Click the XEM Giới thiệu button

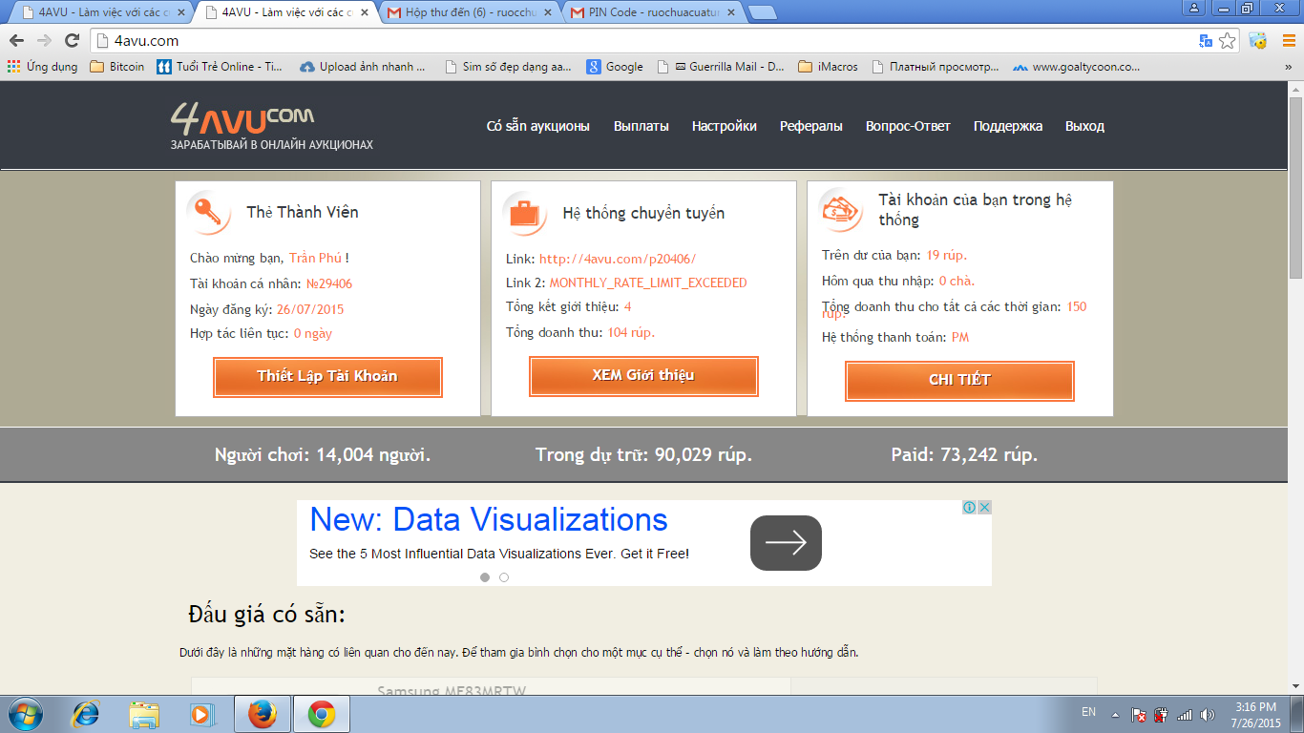click(643, 376)
